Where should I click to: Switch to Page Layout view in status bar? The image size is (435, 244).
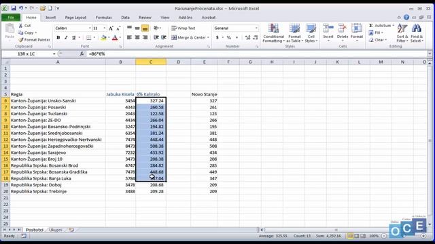click(357, 236)
